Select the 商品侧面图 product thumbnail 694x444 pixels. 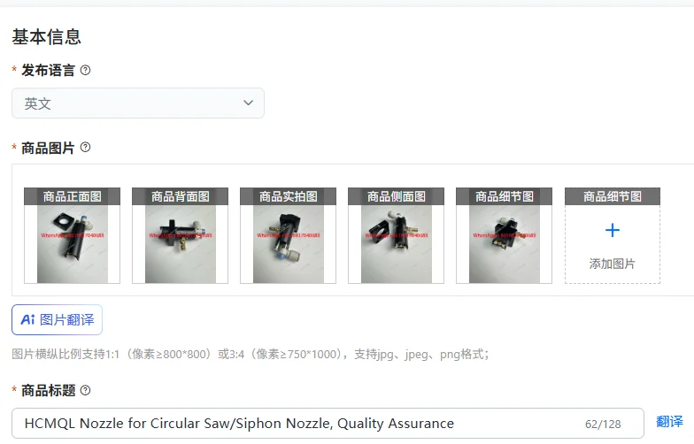coord(397,235)
